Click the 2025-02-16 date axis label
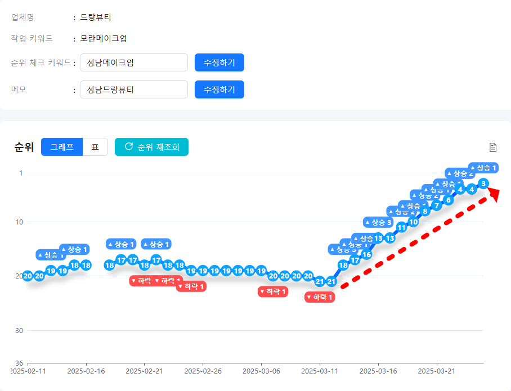511x391 pixels. coord(86,371)
